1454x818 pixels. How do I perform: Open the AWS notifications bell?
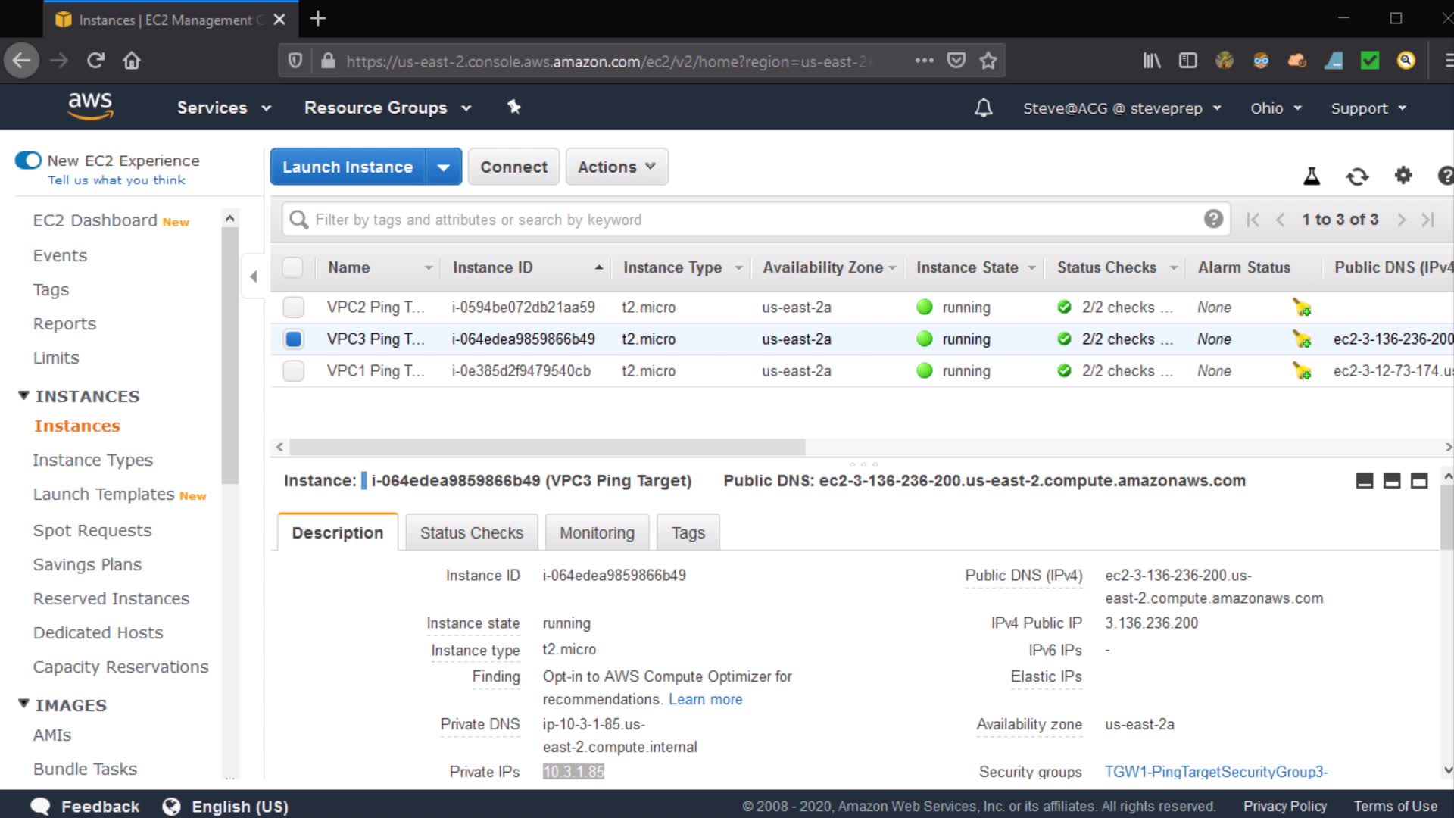[983, 108]
